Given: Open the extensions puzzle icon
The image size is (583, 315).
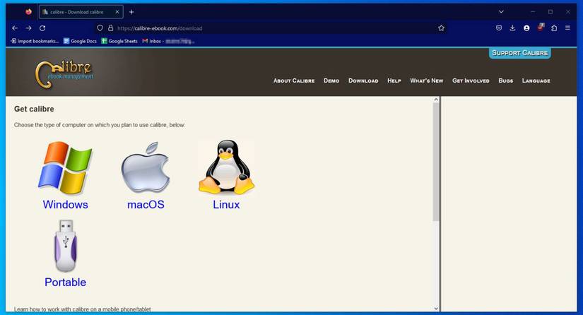Looking at the screenshot, I should click(x=554, y=28).
